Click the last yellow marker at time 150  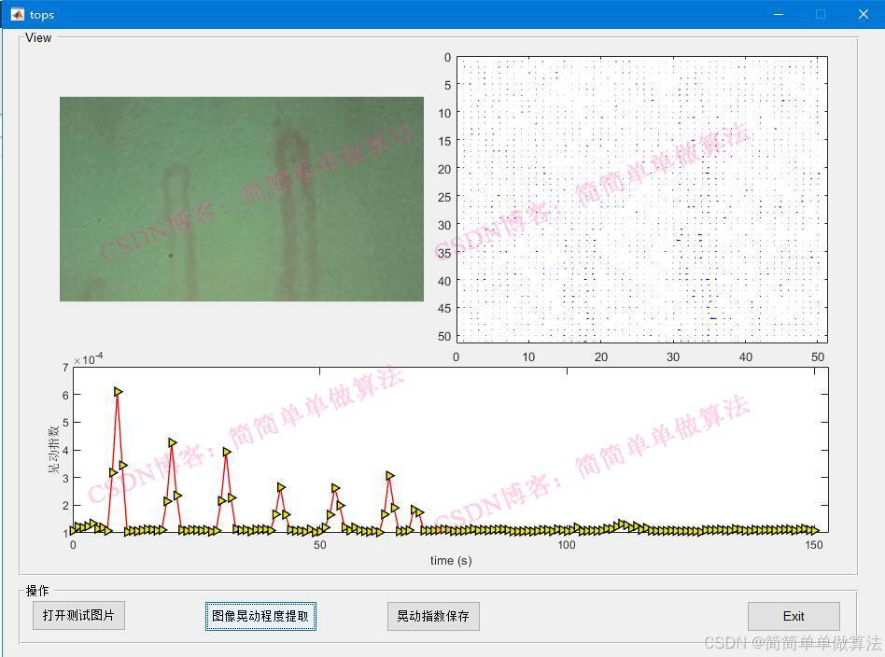[814, 530]
